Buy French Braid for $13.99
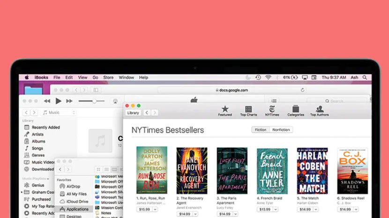 click(x=265, y=209)
